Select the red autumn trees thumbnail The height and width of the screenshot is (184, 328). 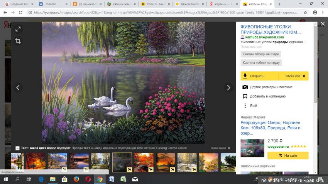click(36, 162)
